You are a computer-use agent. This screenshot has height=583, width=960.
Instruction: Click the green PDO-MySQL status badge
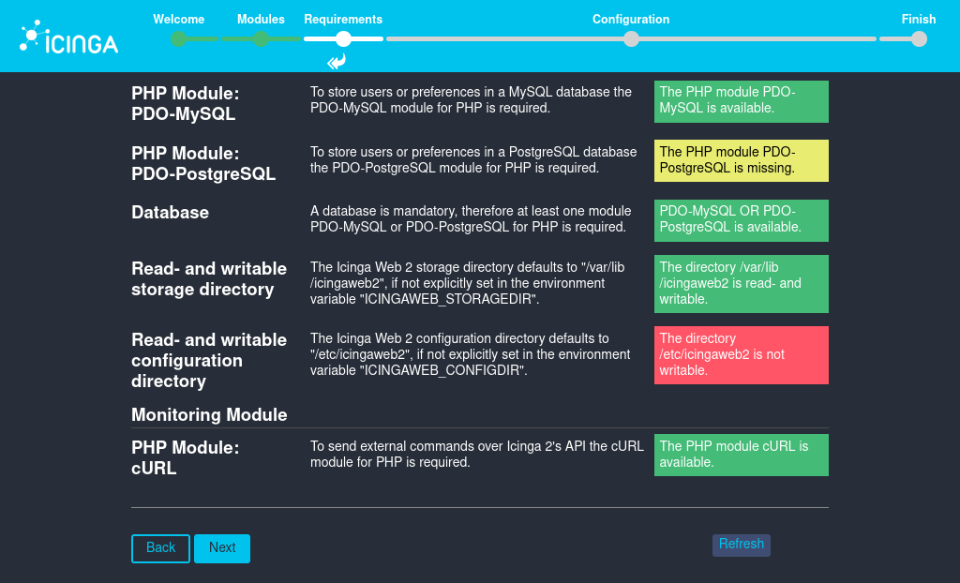(x=741, y=101)
